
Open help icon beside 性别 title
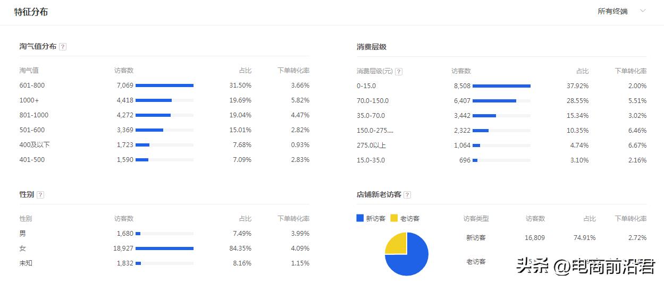(x=40, y=195)
